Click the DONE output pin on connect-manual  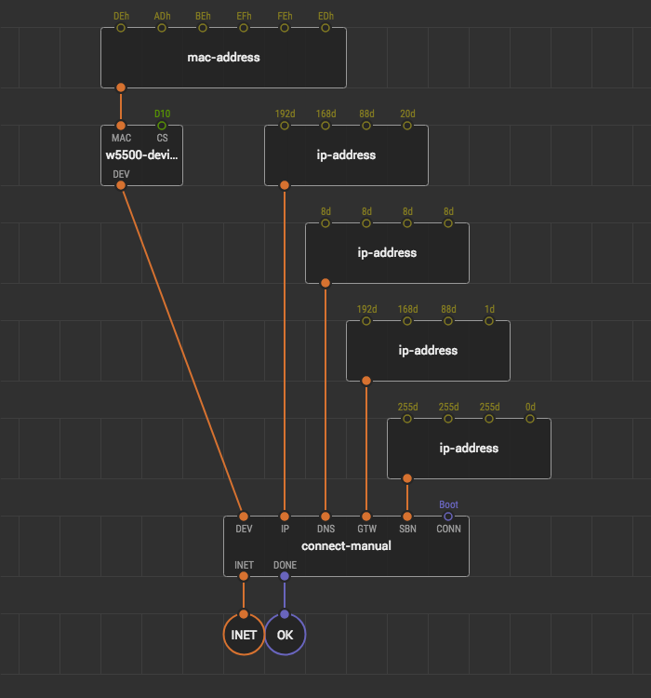point(285,576)
